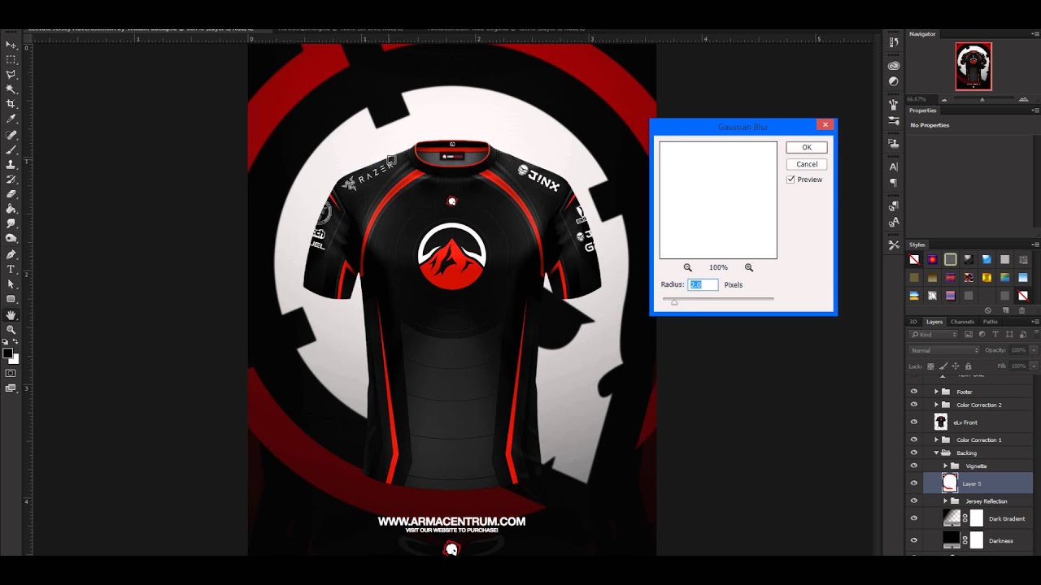Select the Pen tool
The width and height of the screenshot is (1041, 585).
point(11,254)
